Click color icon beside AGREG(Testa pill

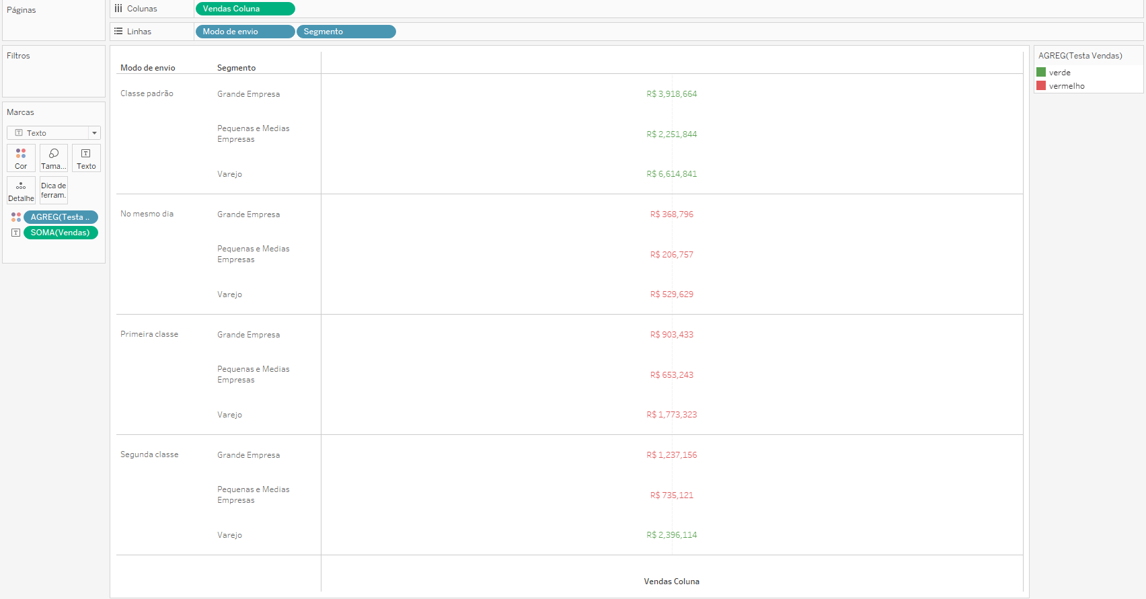point(16,217)
